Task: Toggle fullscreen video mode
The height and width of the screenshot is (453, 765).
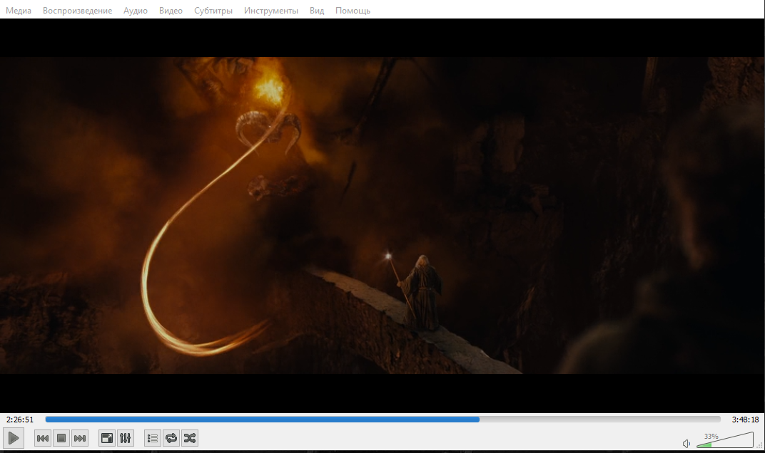Action: tap(107, 438)
